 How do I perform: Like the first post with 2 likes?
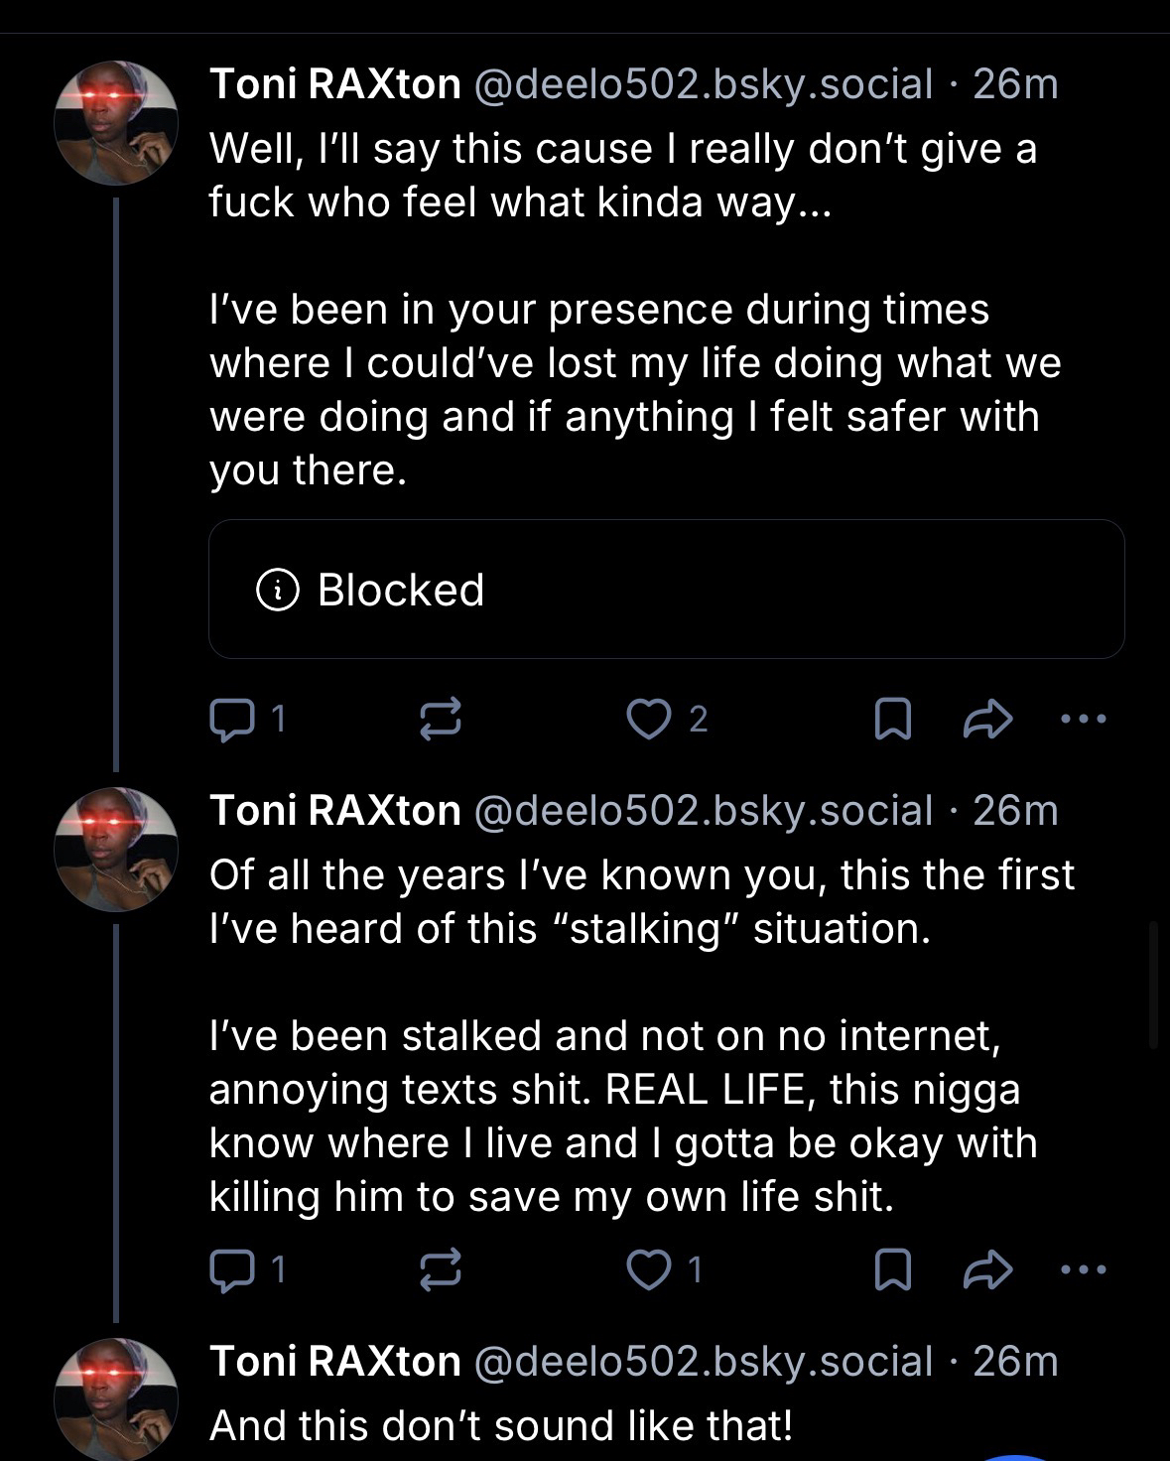[x=650, y=720]
